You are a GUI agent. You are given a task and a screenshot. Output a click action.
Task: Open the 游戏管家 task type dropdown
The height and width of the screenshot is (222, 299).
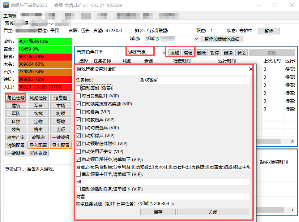(x=165, y=53)
